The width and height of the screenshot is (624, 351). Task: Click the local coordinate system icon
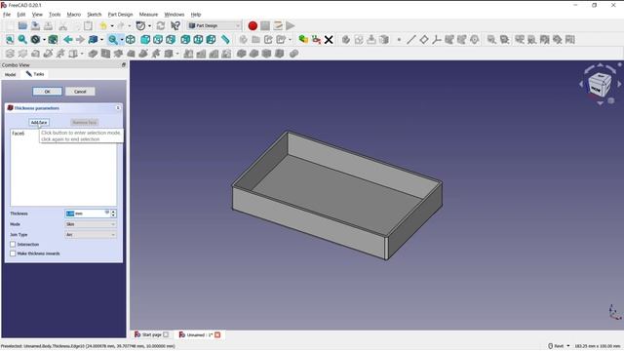click(437, 39)
